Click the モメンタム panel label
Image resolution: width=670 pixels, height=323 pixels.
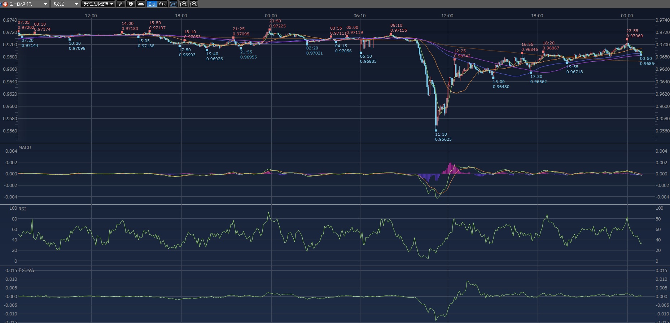(26, 270)
